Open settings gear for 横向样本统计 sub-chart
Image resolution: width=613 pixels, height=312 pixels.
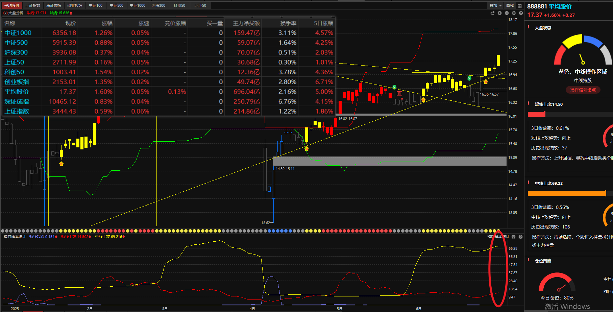tap(514, 237)
